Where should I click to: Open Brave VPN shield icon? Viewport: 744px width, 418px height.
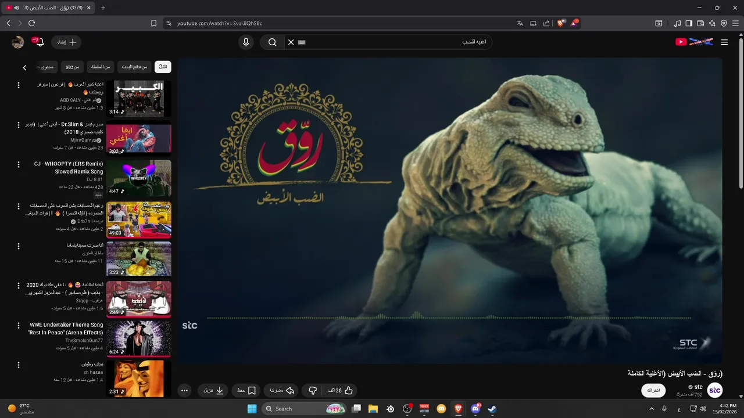[724, 23]
